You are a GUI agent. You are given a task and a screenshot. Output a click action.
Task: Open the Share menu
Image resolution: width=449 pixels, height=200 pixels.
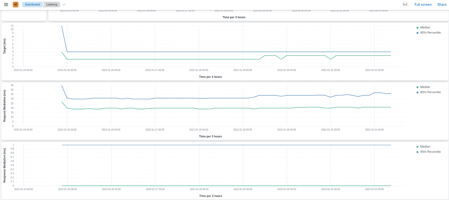pos(442,5)
